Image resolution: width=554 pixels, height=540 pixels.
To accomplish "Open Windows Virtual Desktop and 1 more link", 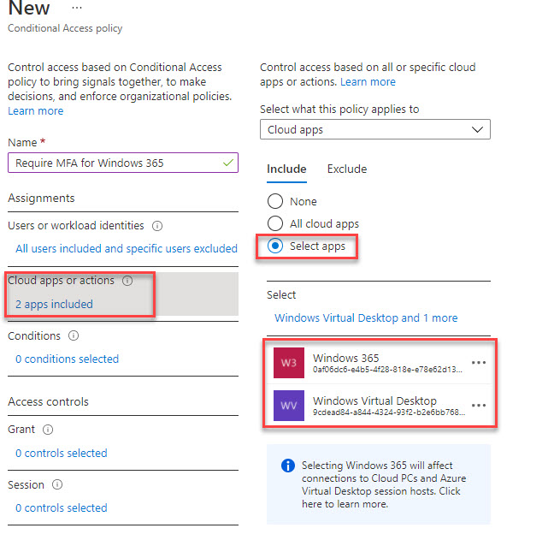I will 366,317.
